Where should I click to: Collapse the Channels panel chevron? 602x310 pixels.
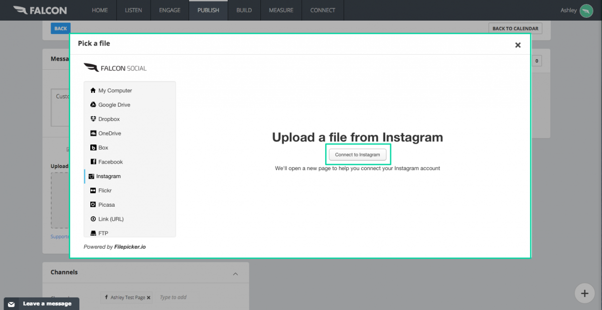(235, 274)
